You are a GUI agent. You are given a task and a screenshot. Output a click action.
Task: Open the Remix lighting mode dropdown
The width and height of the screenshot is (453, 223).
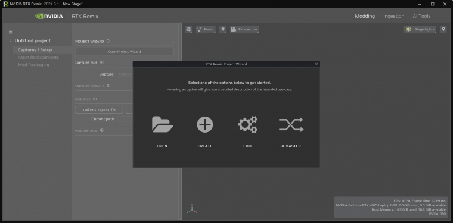click(x=206, y=29)
